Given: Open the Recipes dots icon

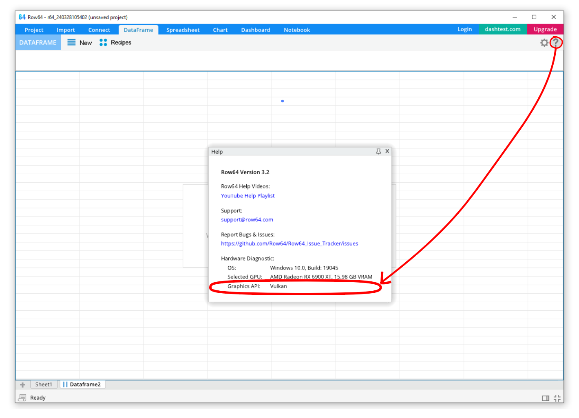Looking at the screenshot, I should 103,42.
